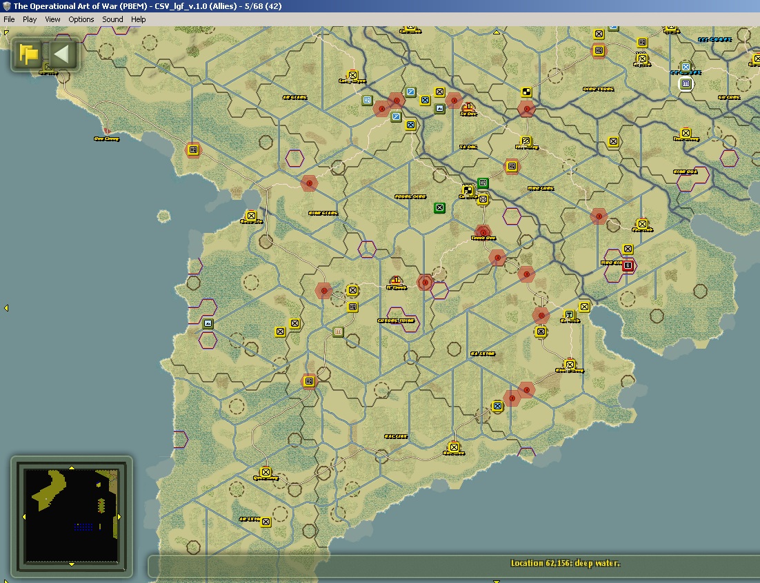Click the minimap's left scroll arrow
Viewport: 760px width, 583px height.
(x=24, y=517)
